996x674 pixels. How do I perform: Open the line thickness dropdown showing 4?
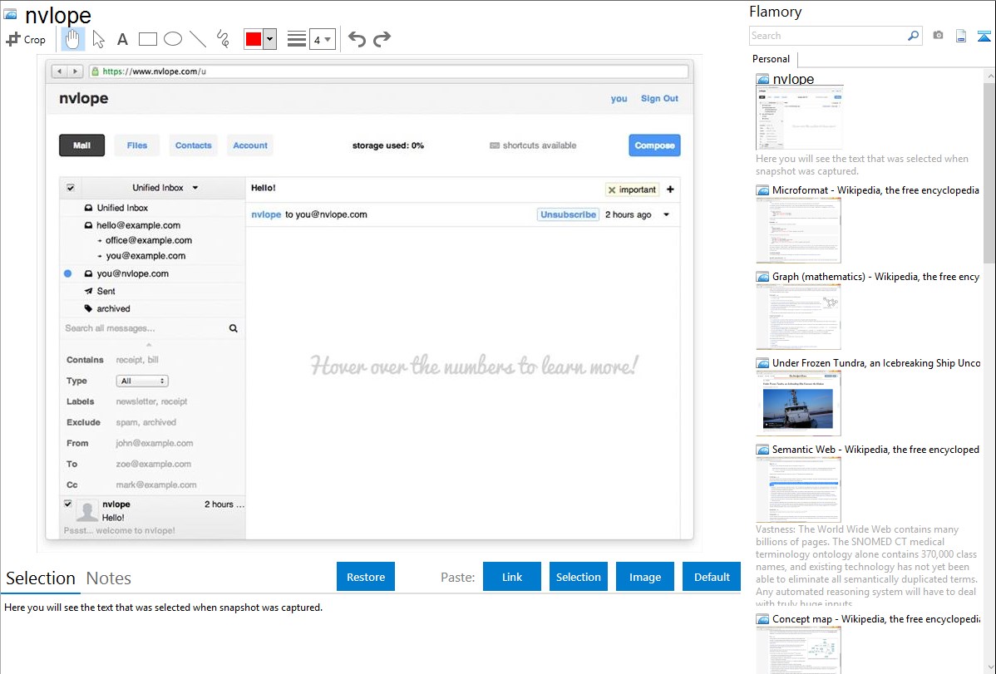click(x=322, y=39)
